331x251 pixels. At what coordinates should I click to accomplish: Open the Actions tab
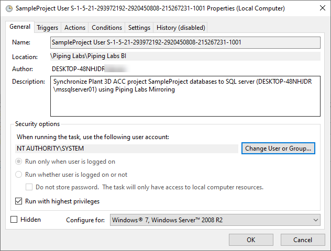coord(74,28)
